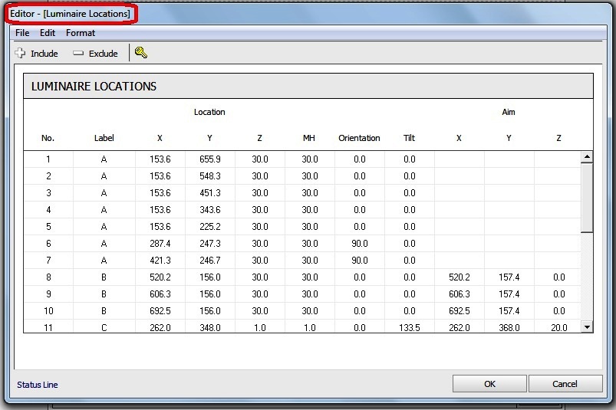Viewport: 616px width, 410px height.
Task: Click row number 10 cell
Action: click(48, 311)
